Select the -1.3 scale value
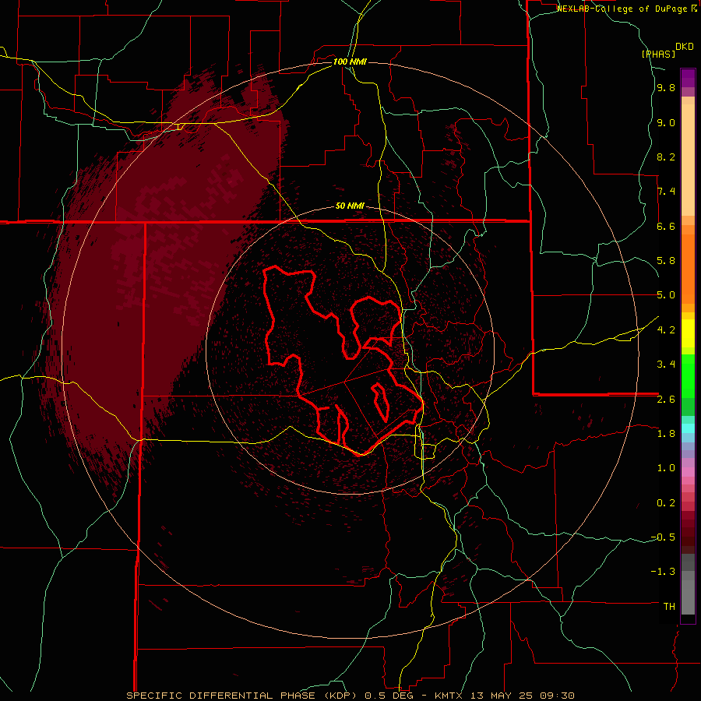The image size is (701, 701). click(x=663, y=572)
